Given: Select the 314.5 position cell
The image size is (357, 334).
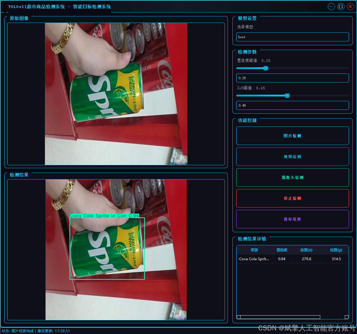Looking at the screenshot, I should click(x=335, y=259).
